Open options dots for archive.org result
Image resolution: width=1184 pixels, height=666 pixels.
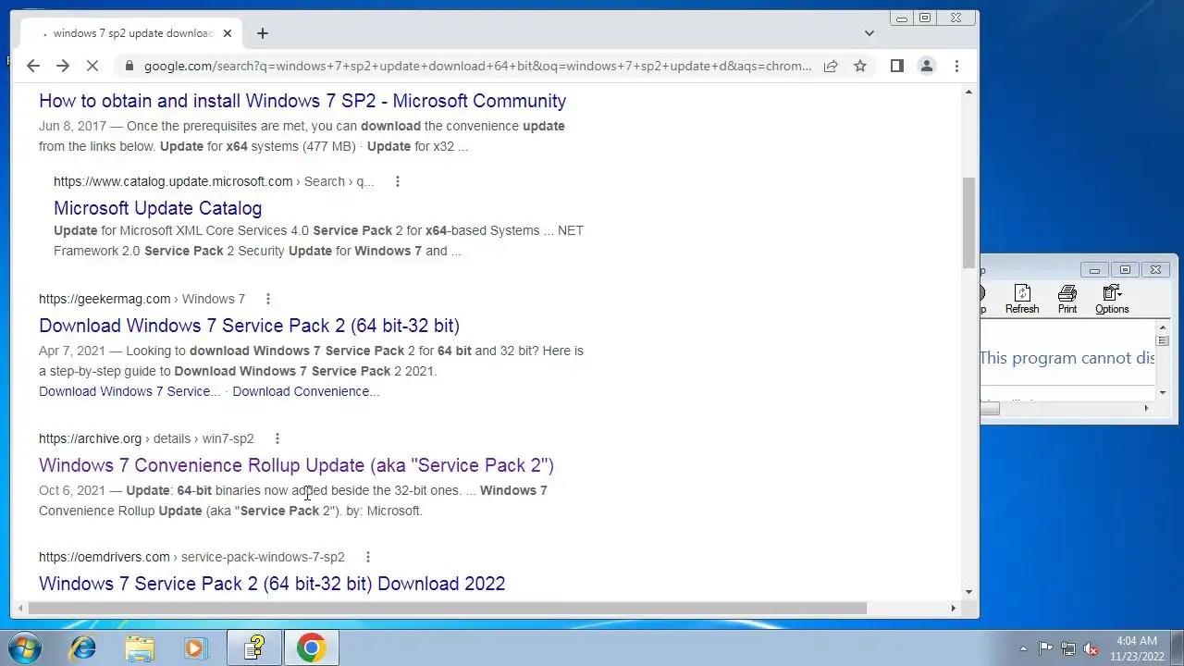pyautogui.click(x=277, y=438)
